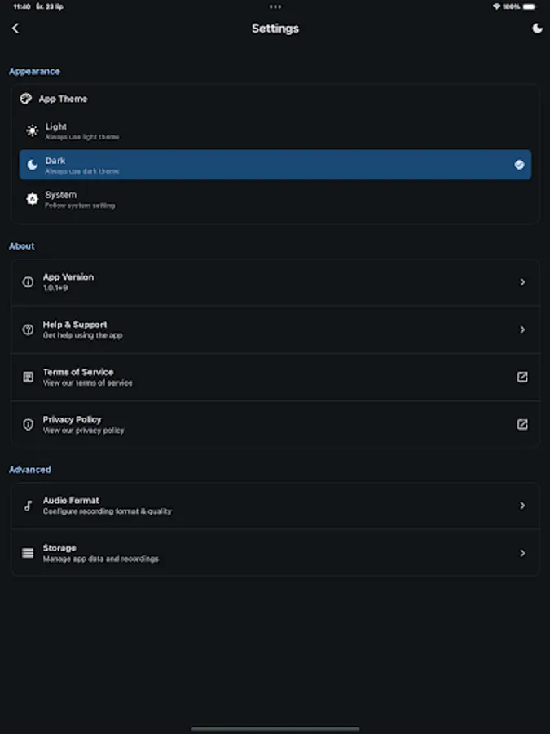Open Help & Support using the right chevron
The image size is (550, 734).
(x=522, y=329)
